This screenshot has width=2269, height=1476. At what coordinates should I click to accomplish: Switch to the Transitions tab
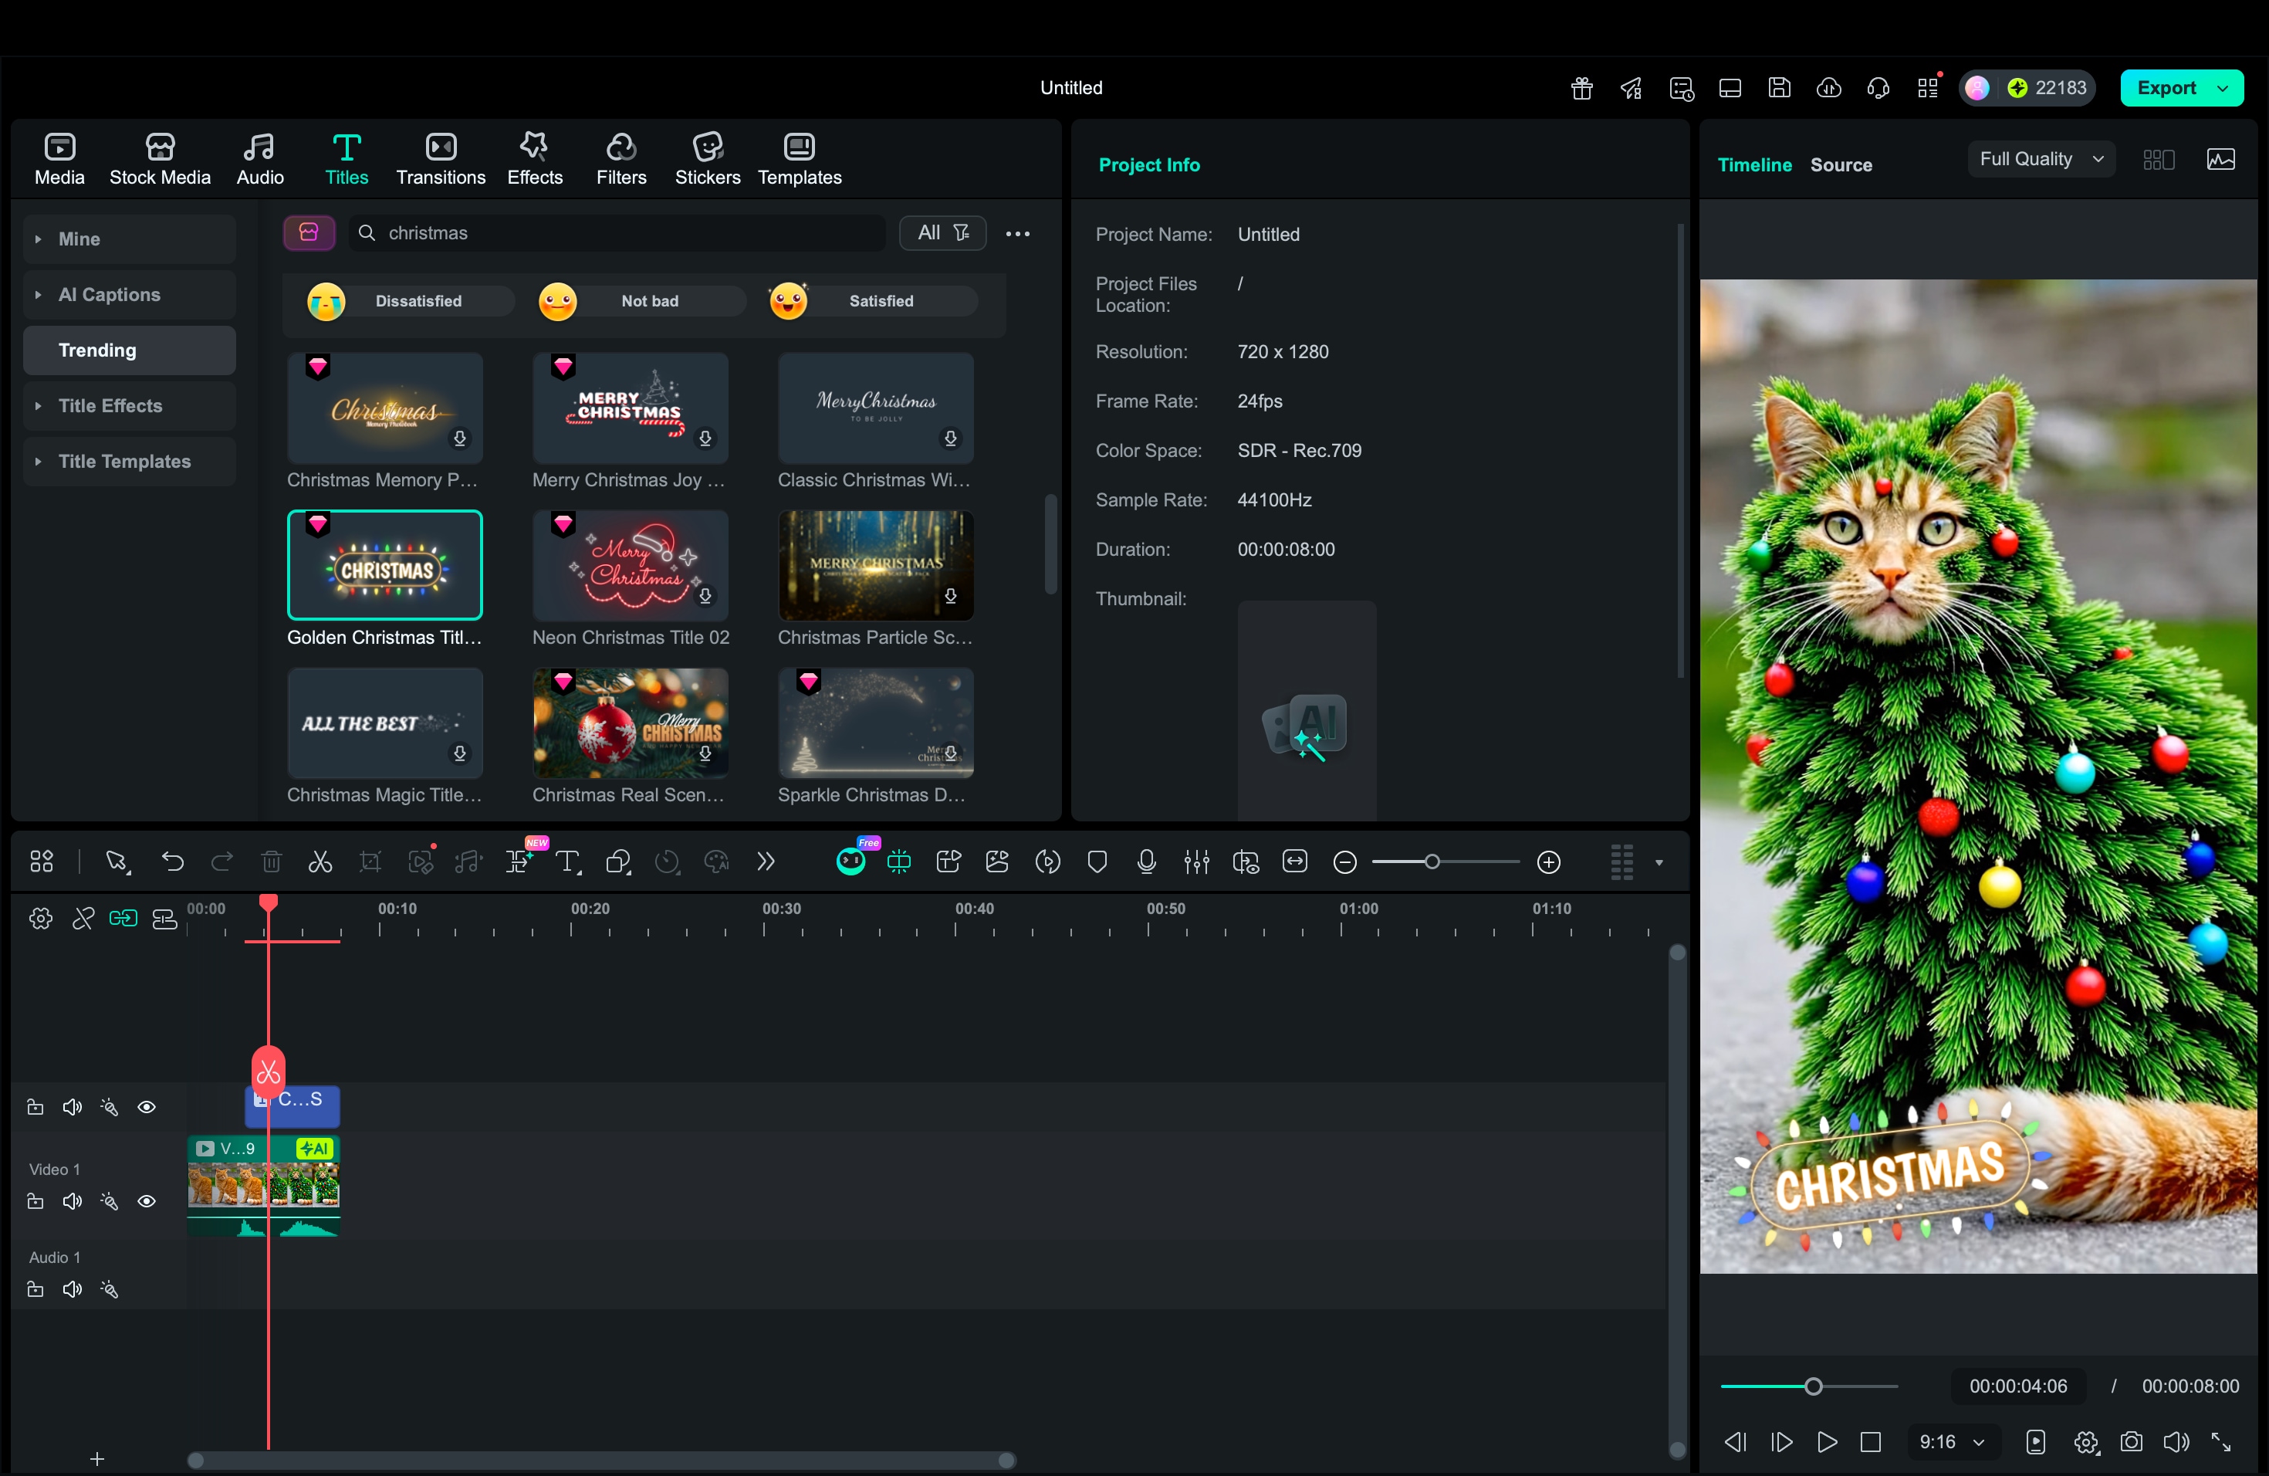[x=439, y=158]
